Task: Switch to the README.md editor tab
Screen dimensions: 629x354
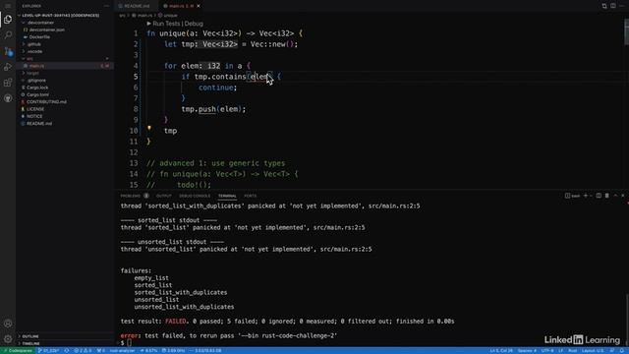Action: [135, 6]
